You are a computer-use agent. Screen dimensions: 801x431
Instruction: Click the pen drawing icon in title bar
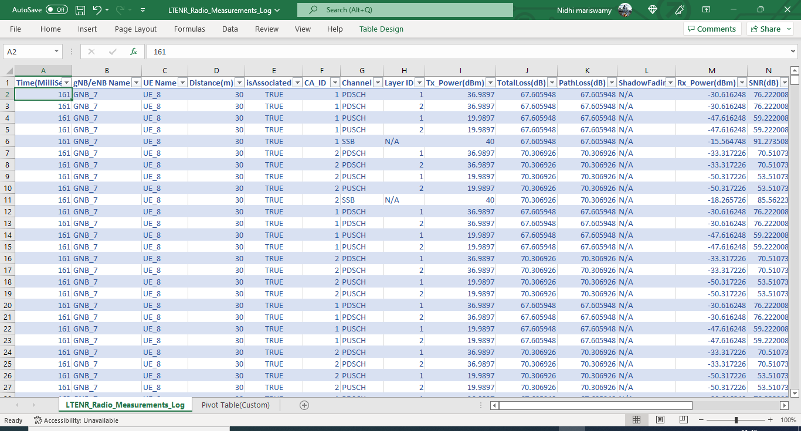[x=680, y=10]
